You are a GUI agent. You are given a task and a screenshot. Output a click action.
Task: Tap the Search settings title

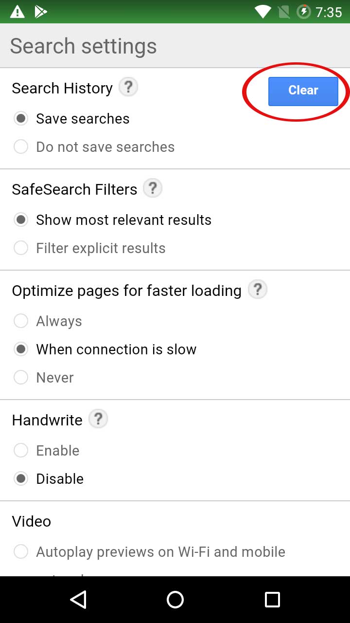(83, 46)
